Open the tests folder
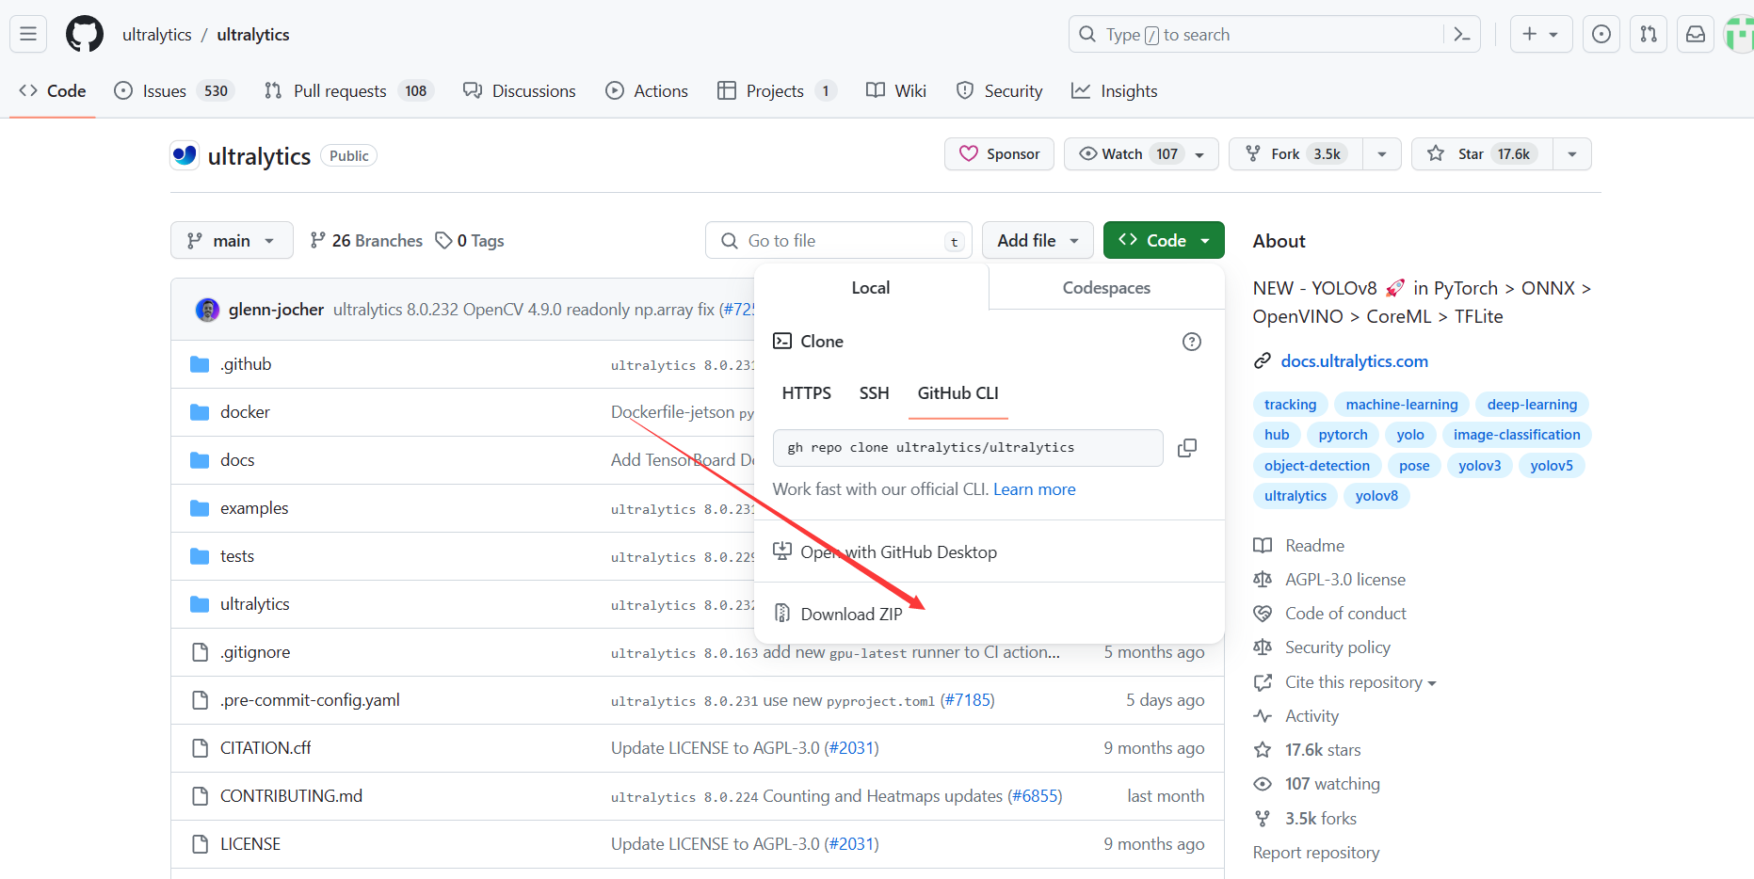The height and width of the screenshot is (879, 1754). coord(237,556)
